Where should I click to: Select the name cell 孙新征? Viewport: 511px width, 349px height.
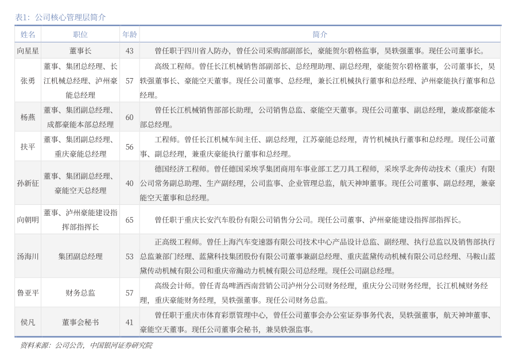pos(28,183)
